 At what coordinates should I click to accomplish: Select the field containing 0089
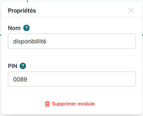72,79
